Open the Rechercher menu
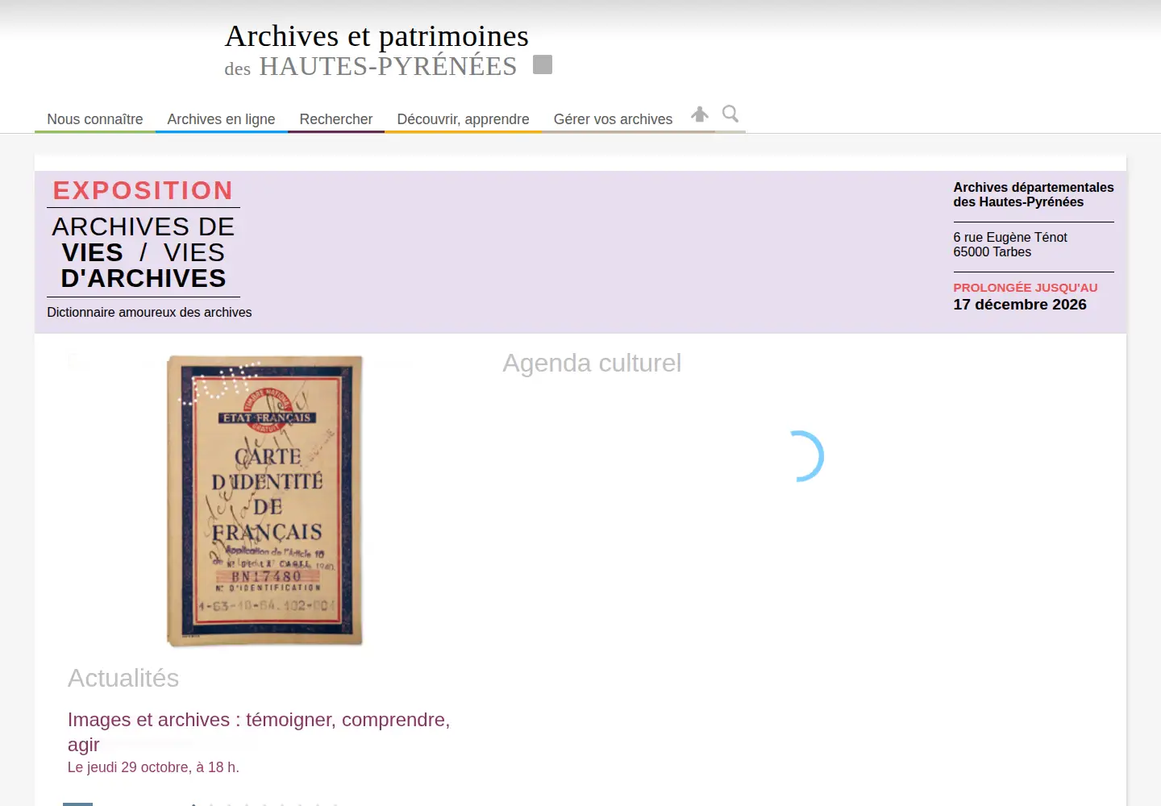Image resolution: width=1161 pixels, height=806 pixels. 336,119
